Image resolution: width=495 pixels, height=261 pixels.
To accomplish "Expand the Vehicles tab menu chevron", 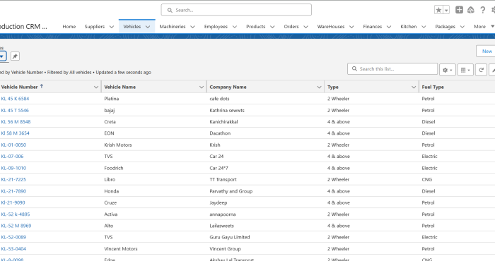I will (x=148, y=27).
